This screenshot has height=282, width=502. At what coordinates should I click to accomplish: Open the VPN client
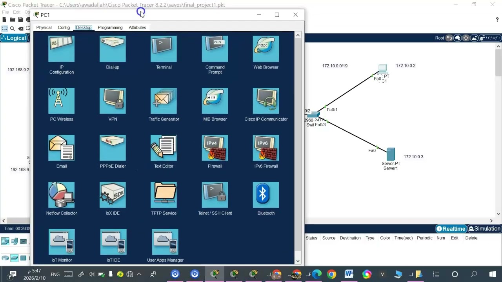pyautogui.click(x=113, y=101)
